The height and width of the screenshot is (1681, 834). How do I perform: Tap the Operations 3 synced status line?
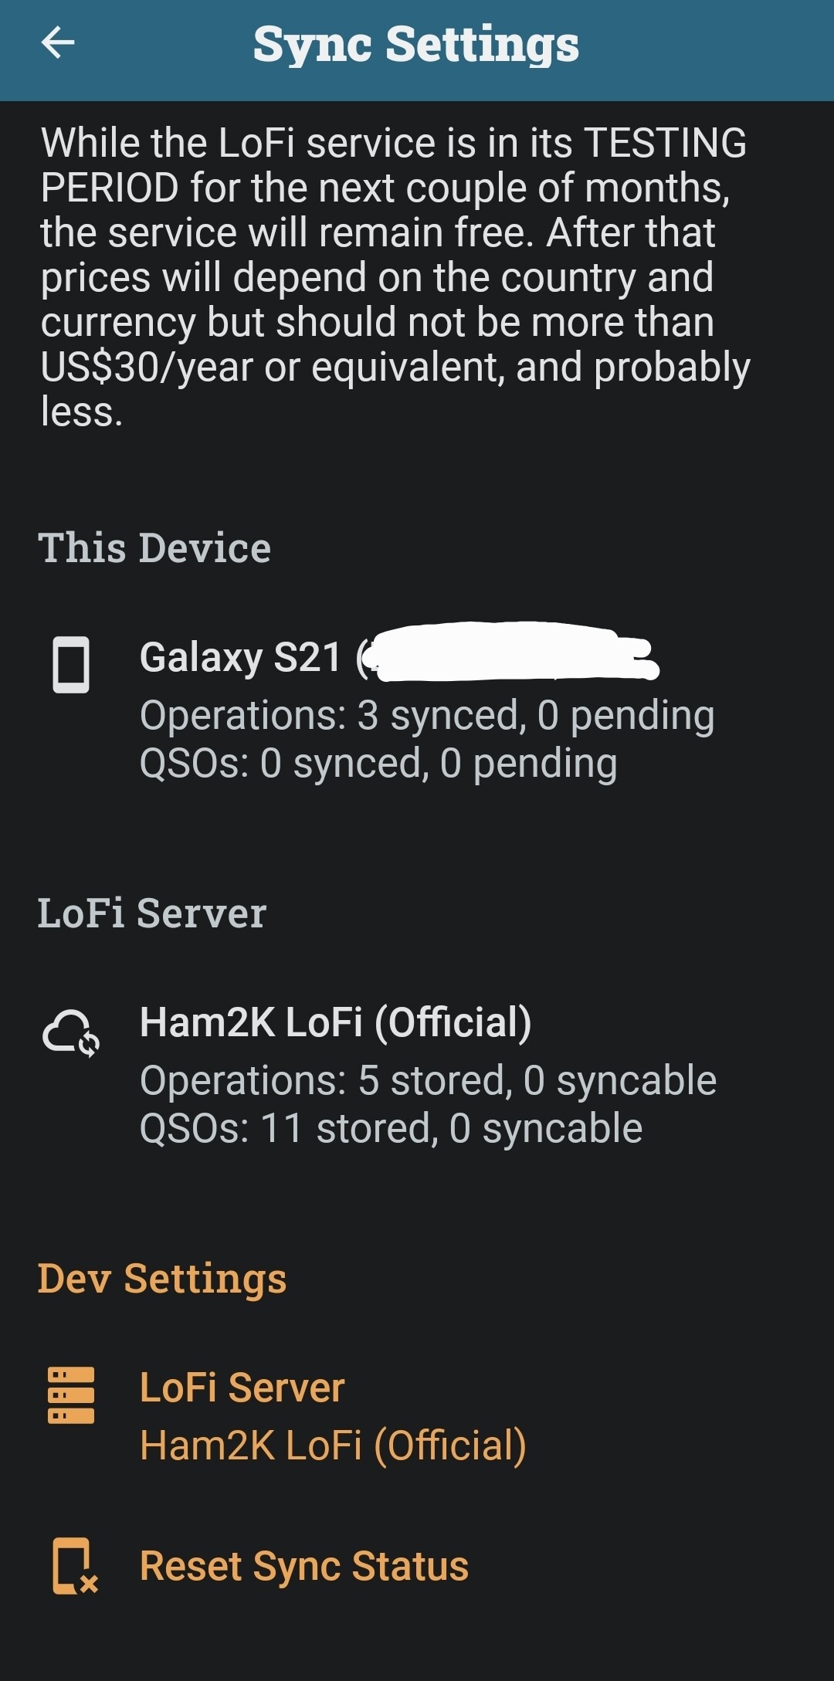426,715
